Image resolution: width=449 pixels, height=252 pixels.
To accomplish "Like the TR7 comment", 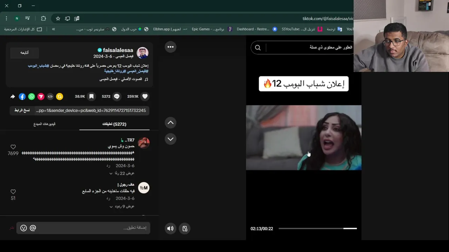I will (x=13, y=147).
